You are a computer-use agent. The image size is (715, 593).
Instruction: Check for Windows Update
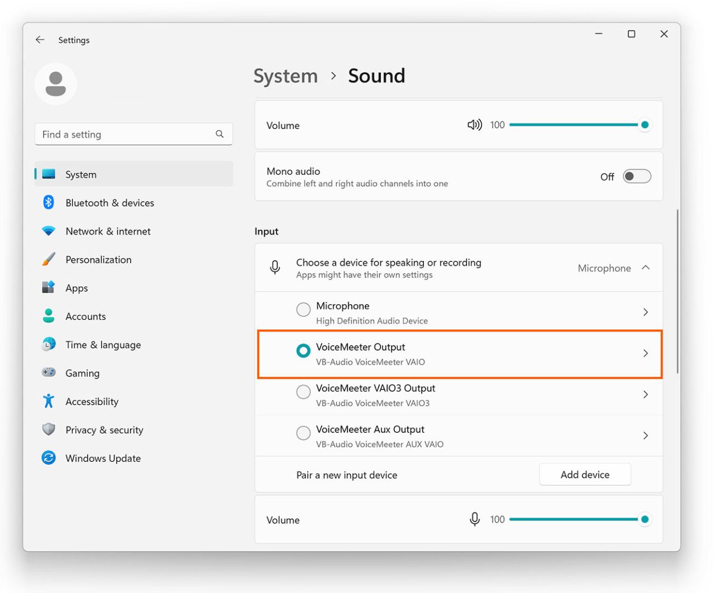tap(103, 458)
